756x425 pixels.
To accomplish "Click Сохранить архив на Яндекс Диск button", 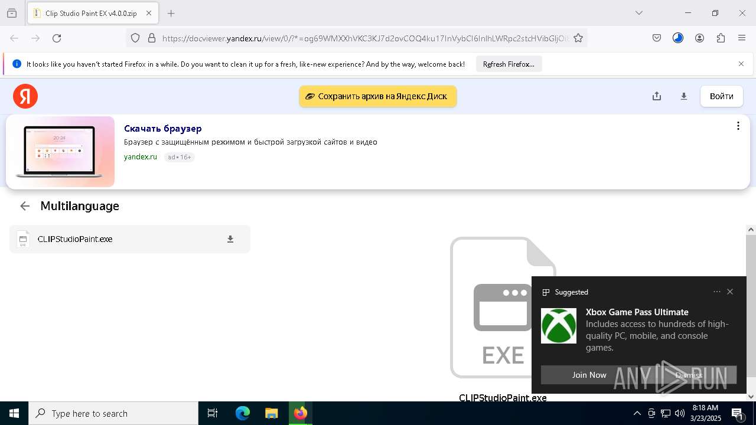I will coord(378,96).
